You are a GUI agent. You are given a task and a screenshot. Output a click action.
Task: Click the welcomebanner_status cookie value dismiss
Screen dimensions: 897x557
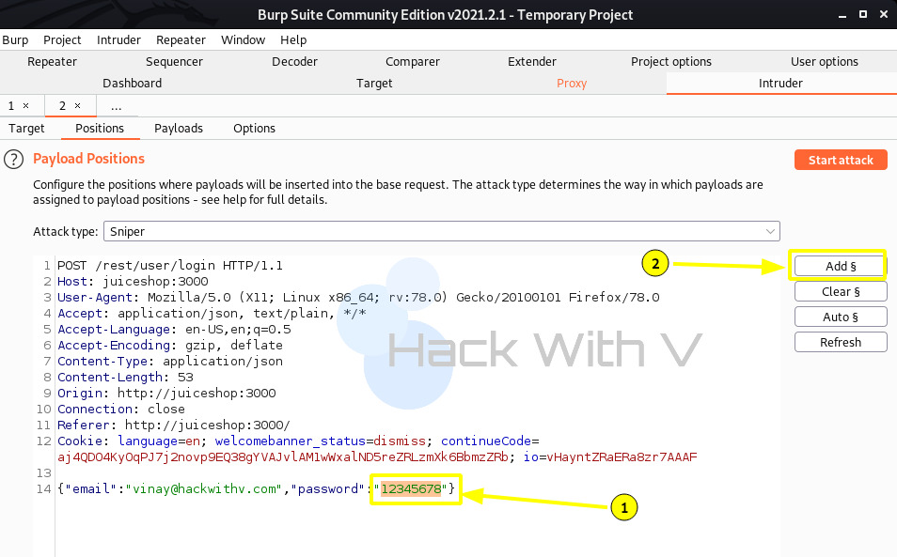(x=400, y=441)
